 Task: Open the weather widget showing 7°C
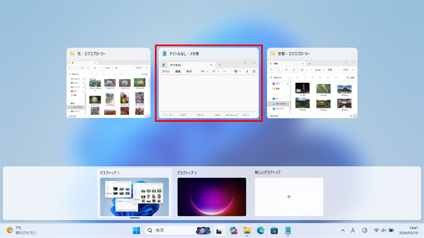point(21,230)
